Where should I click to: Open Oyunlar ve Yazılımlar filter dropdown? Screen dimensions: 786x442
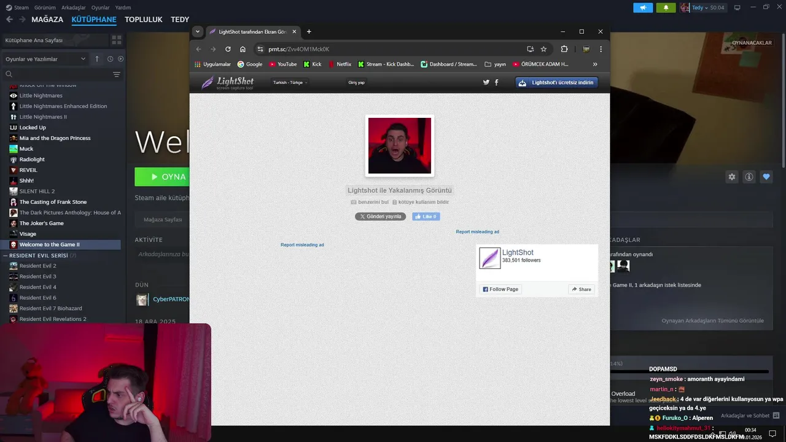point(45,59)
